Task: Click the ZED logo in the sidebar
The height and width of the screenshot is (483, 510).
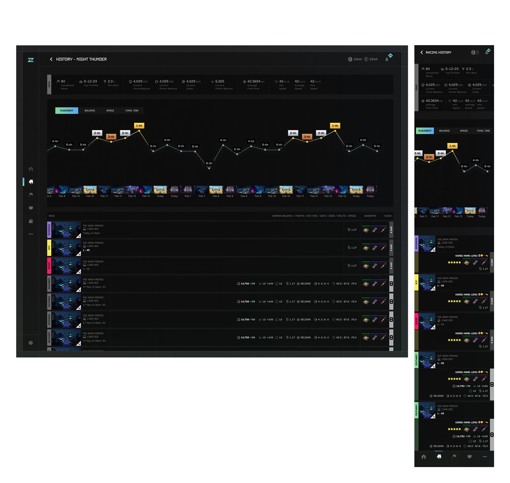Action: (x=31, y=60)
